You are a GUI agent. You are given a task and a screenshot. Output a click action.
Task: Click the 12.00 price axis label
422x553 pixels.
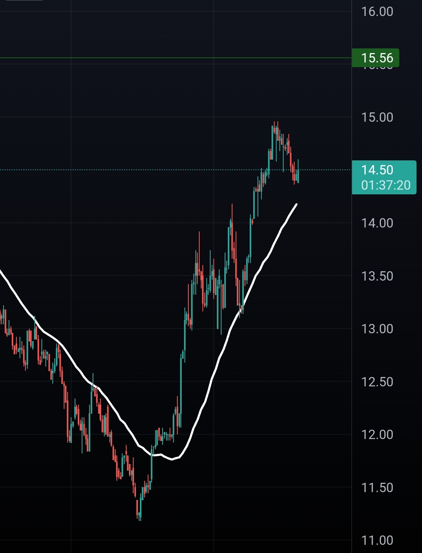pyautogui.click(x=377, y=434)
